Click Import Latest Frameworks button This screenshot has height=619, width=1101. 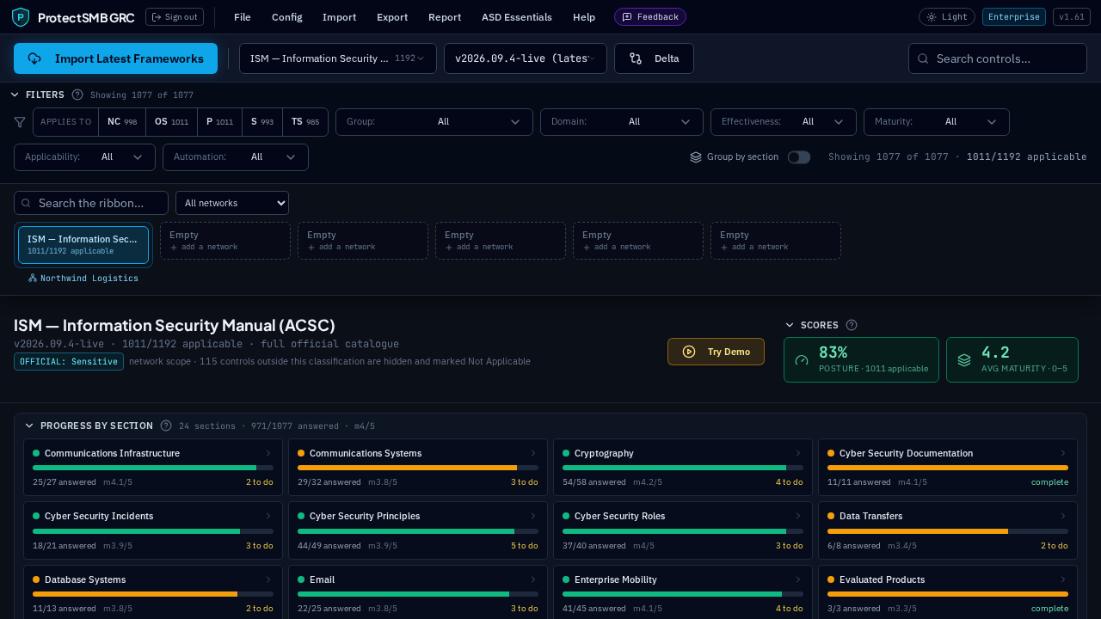pos(115,58)
